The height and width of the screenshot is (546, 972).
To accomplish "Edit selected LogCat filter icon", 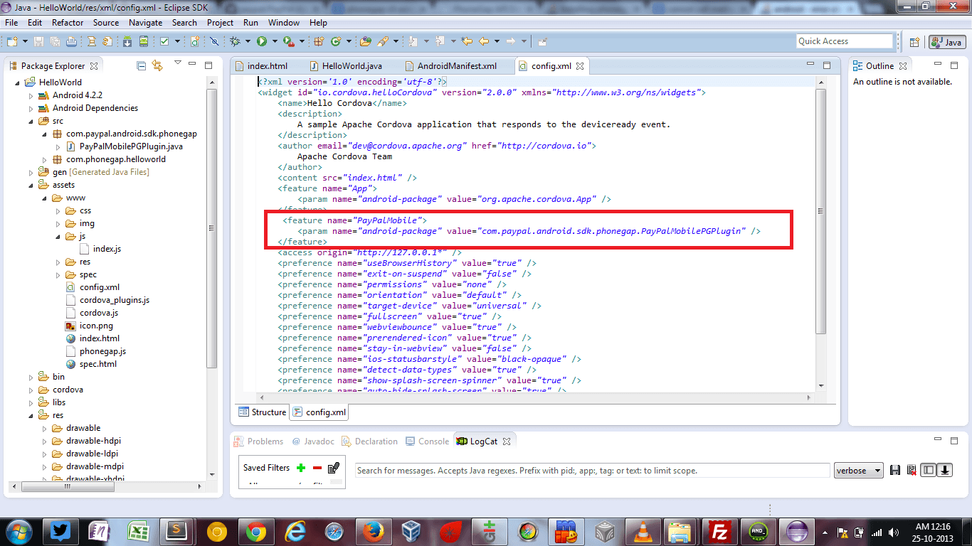I will tap(334, 468).
